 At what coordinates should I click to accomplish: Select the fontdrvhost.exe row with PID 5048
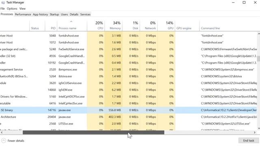(128, 36)
